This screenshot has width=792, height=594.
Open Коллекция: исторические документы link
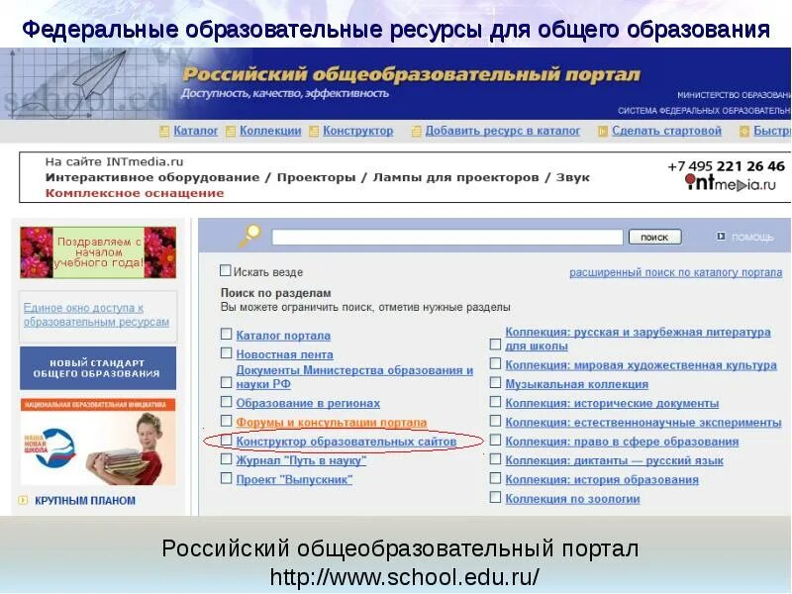point(612,404)
